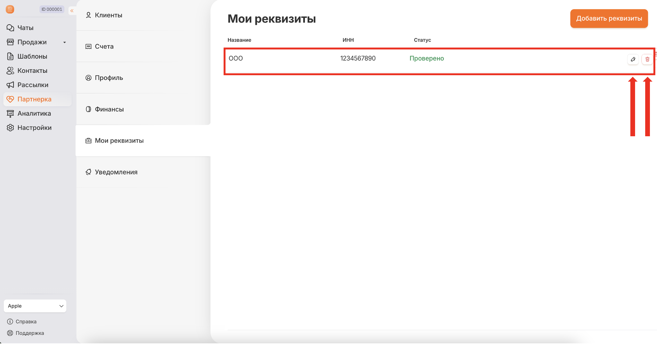The image size is (657, 344).
Task: Select Аналитика in the sidebar
Action: click(x=34, y=114)
